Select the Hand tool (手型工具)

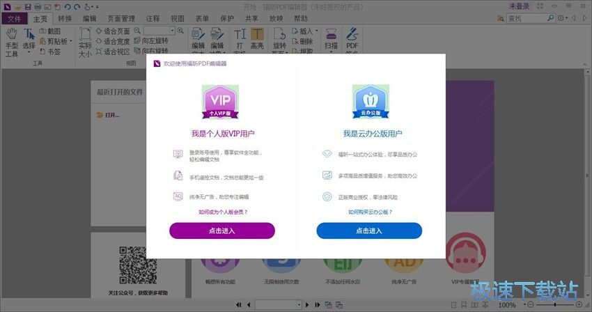[x=12, y=42]
